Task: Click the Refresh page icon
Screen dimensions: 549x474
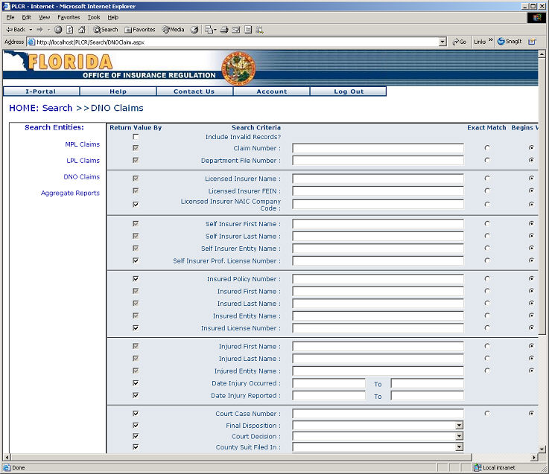Action: [69, 30]
